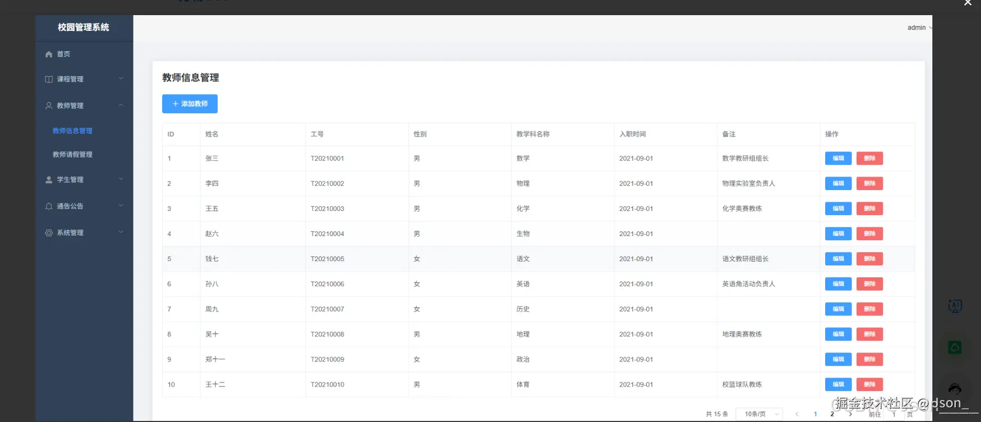Screen dimensions: 981x422
Task: Click the book icon beside 课程管理
Action: (49, 79)
